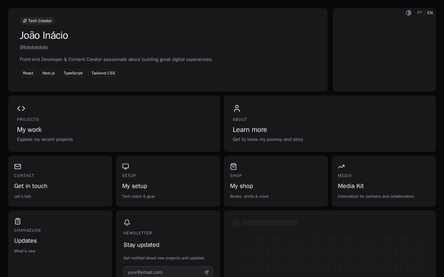The height and width of the screenshot is (277, 444).
Task: Click the shopping bag Shop icon
Action: pos(233,167)
